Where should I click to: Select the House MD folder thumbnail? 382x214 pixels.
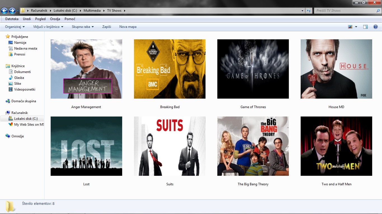(x=336, y=69)
